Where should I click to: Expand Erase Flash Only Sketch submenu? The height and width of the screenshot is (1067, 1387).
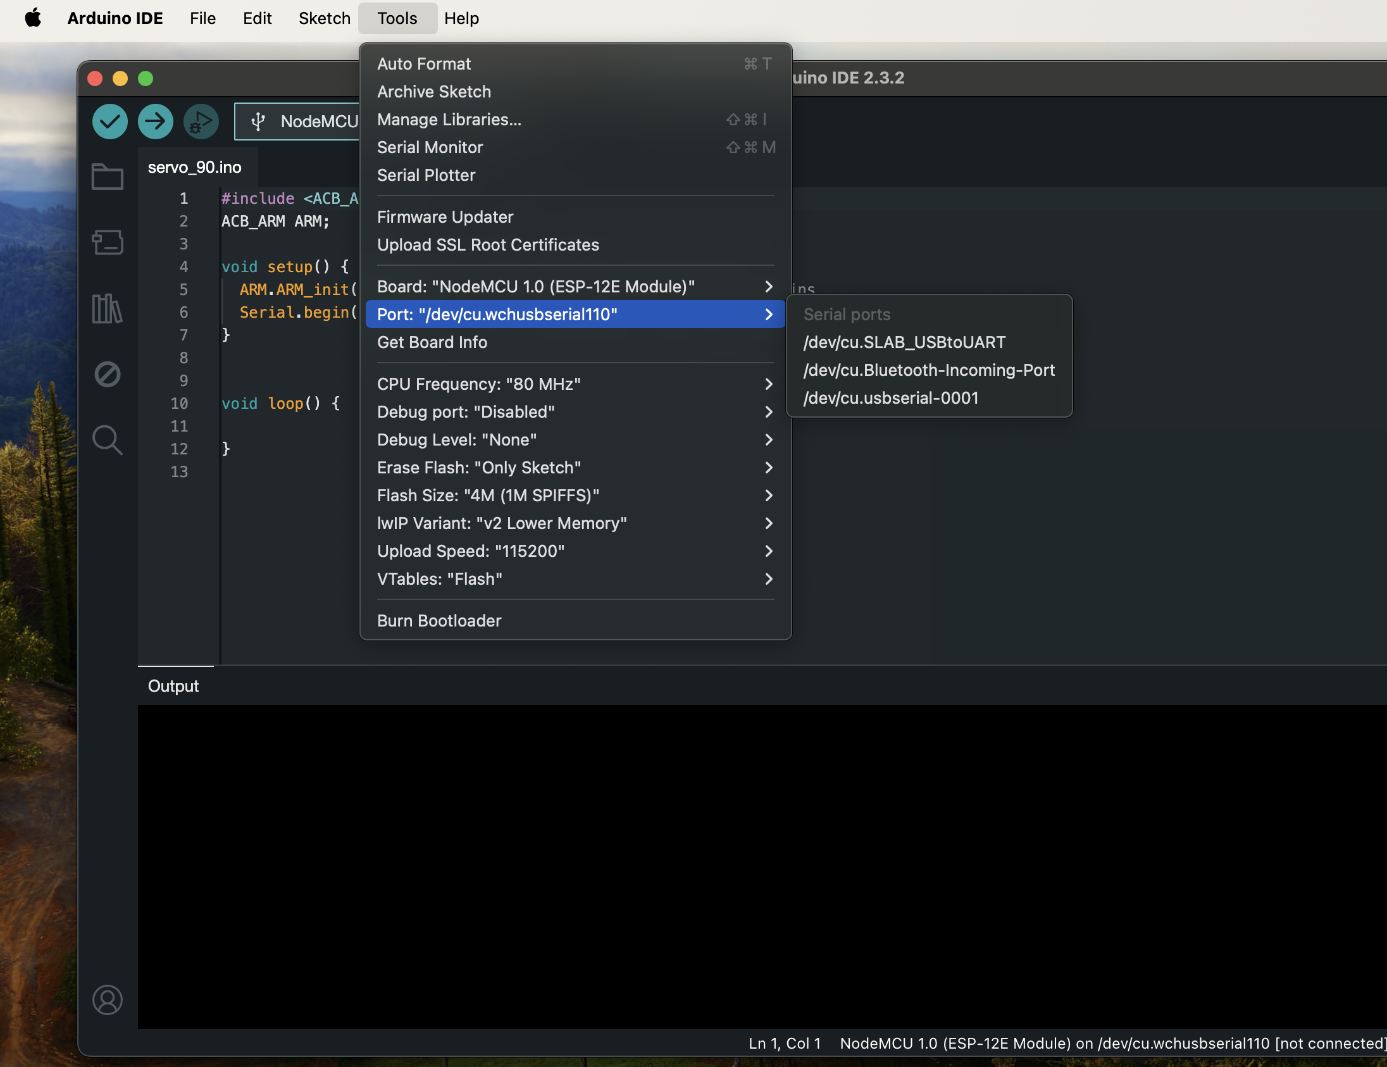[x=575, y=468]
